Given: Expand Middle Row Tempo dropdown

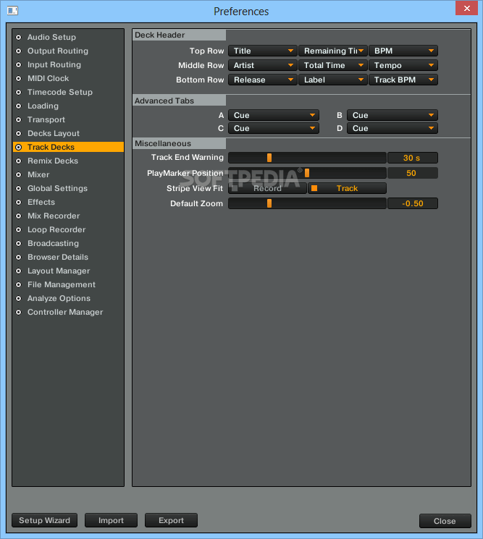Looking at the screenshot, I should point(403,65).
